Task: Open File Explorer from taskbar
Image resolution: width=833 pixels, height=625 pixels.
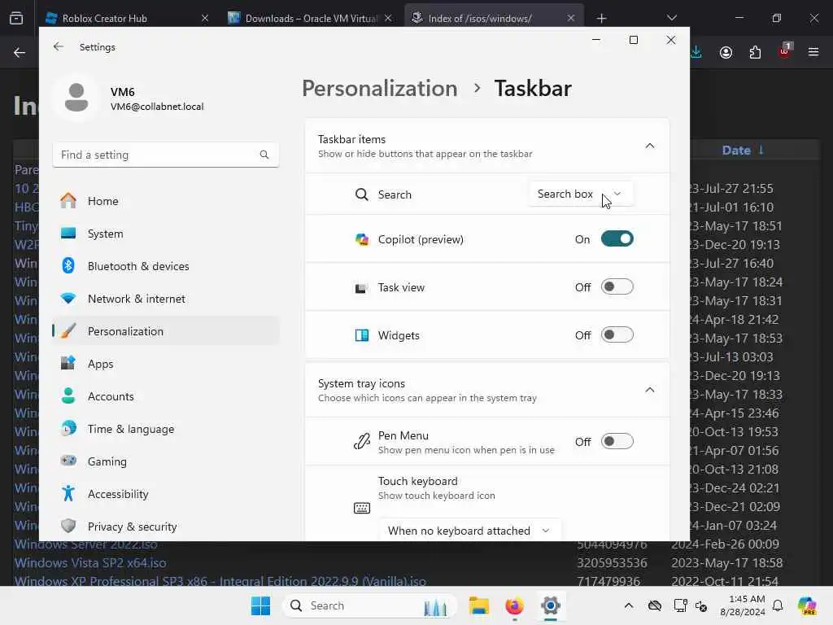Action: tap(478, 605)
